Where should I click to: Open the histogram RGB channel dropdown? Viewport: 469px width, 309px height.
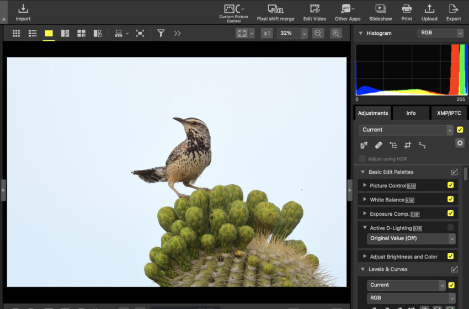click(x=440, y=33)
